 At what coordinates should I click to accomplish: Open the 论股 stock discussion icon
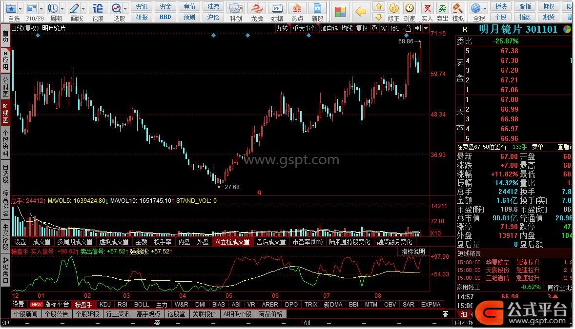tap(98, 8)
